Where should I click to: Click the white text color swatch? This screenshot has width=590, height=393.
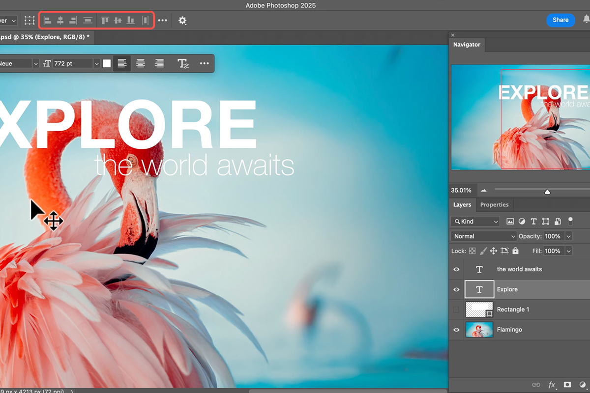coord(107,63)
